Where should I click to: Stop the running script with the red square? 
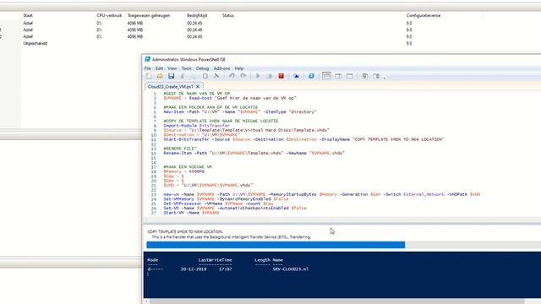click(x=281, y=76)
